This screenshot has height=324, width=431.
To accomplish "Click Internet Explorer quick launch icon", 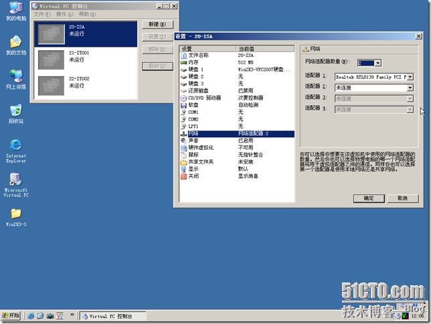I will pos(31,316).
